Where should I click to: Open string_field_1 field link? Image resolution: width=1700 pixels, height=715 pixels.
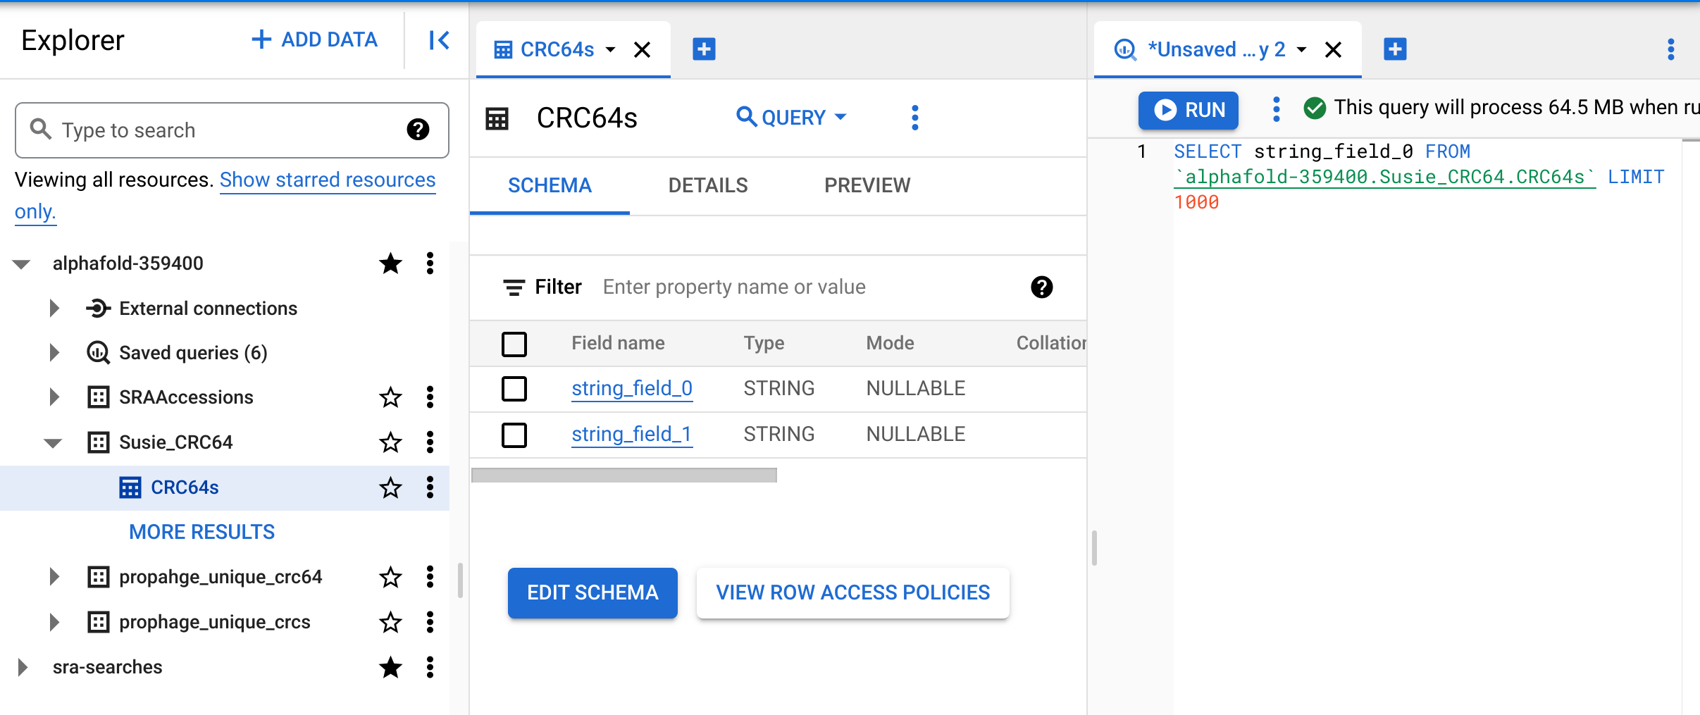tap(632, 435)
